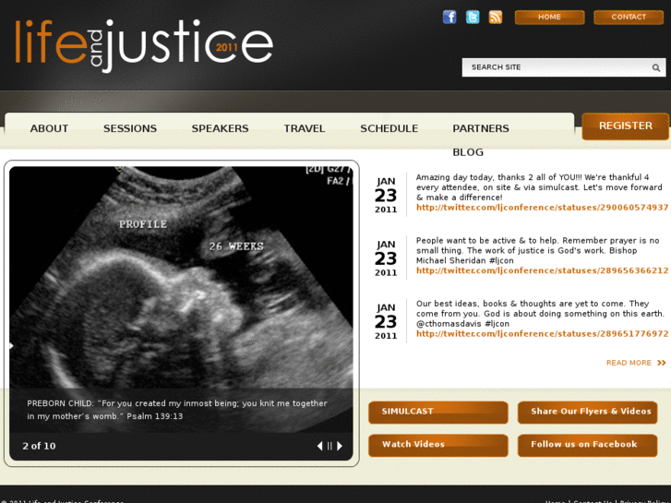The width and height of the screenshot is (671, 503).
Task: Click the life and justice logo
Action: [144, 46]
